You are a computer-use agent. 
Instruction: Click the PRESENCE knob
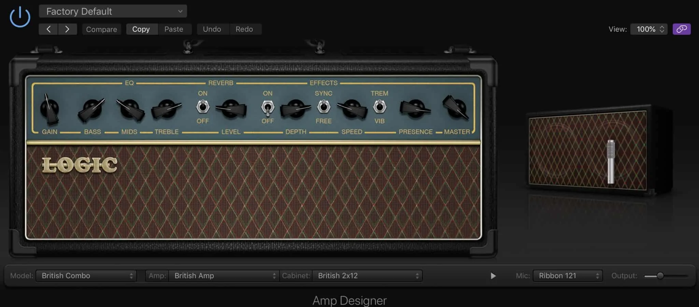(415, 109)
